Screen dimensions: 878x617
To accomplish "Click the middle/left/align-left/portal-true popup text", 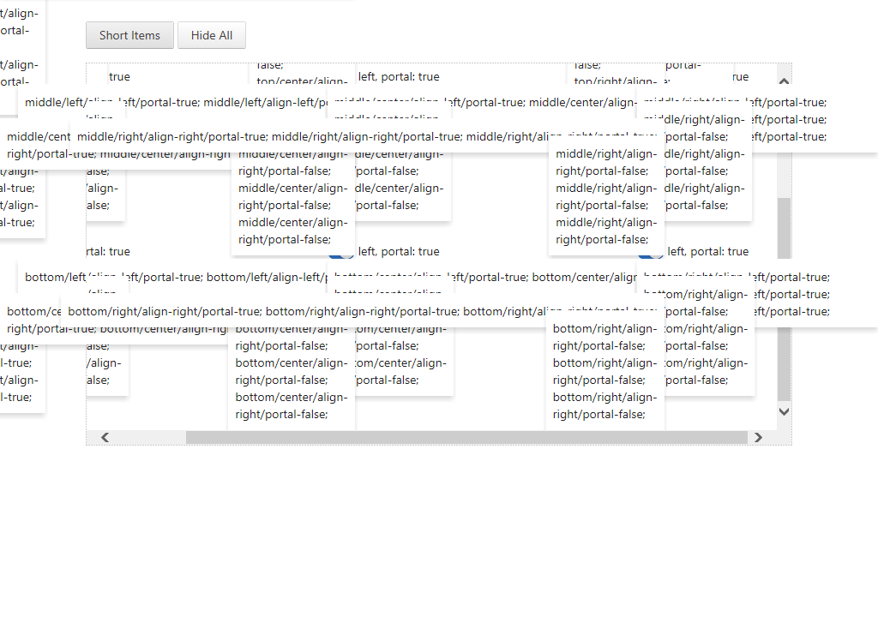I will pyautogui.click(x=171, y=102).
